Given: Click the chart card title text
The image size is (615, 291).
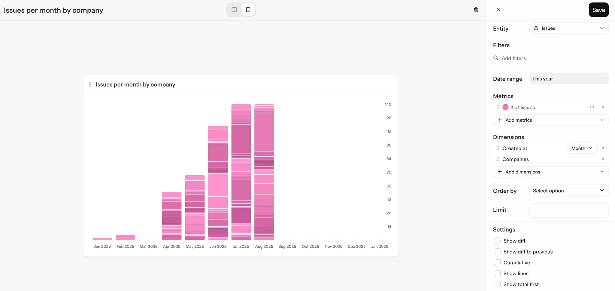Looking at the screenshot, I should [x=135, y=84].
